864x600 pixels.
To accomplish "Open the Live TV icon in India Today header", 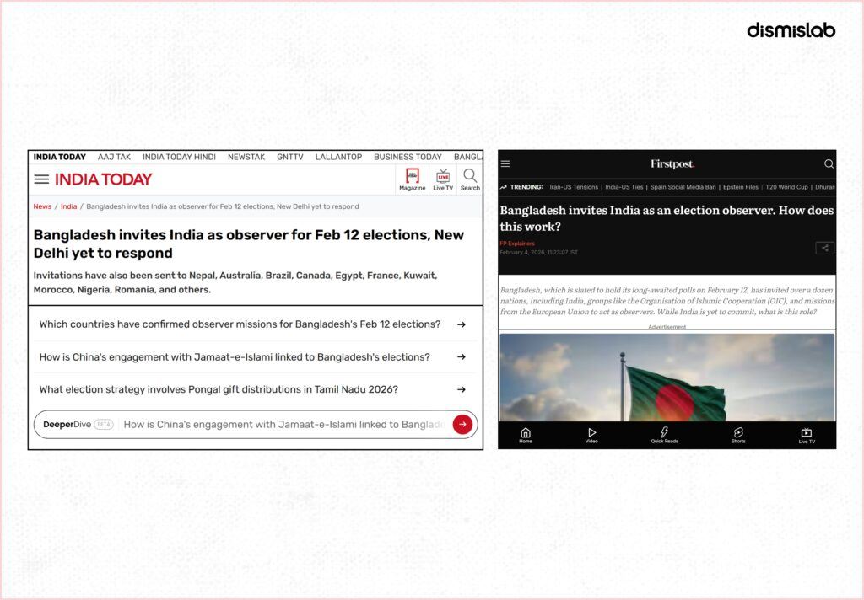I will tap(443, 180).
